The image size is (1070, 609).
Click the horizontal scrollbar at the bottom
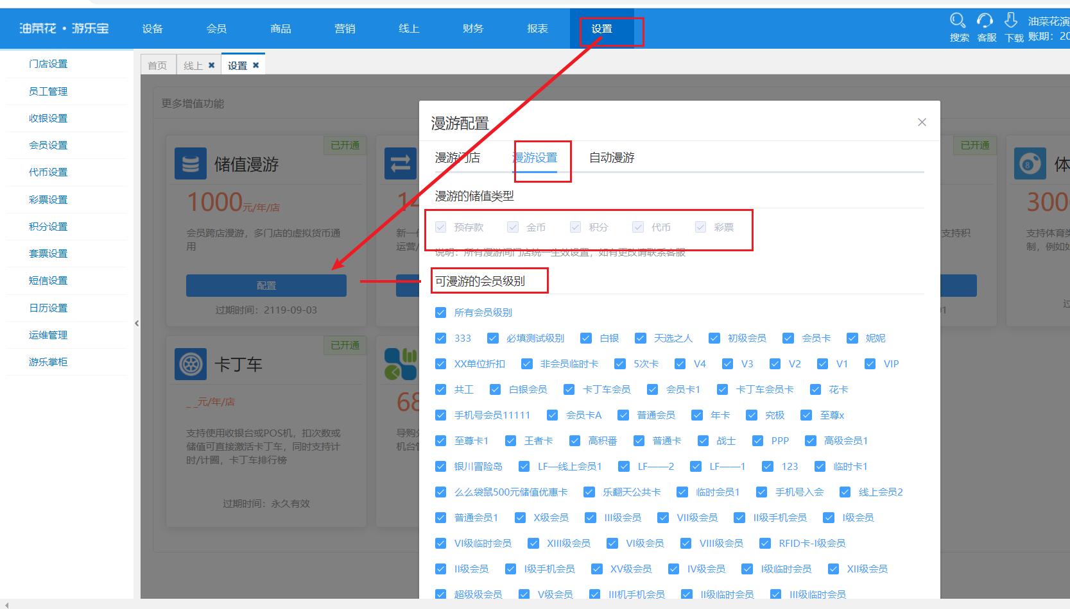coord(535,605)
